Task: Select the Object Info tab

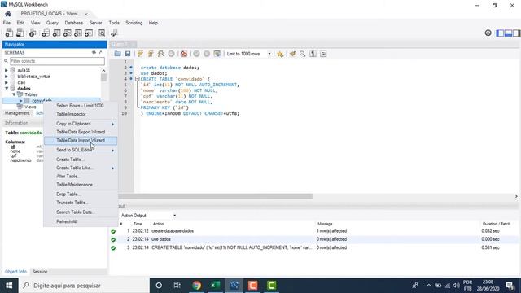Action: coord(15,272)
